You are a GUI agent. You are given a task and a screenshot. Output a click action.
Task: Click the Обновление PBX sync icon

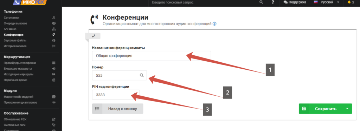54,119
